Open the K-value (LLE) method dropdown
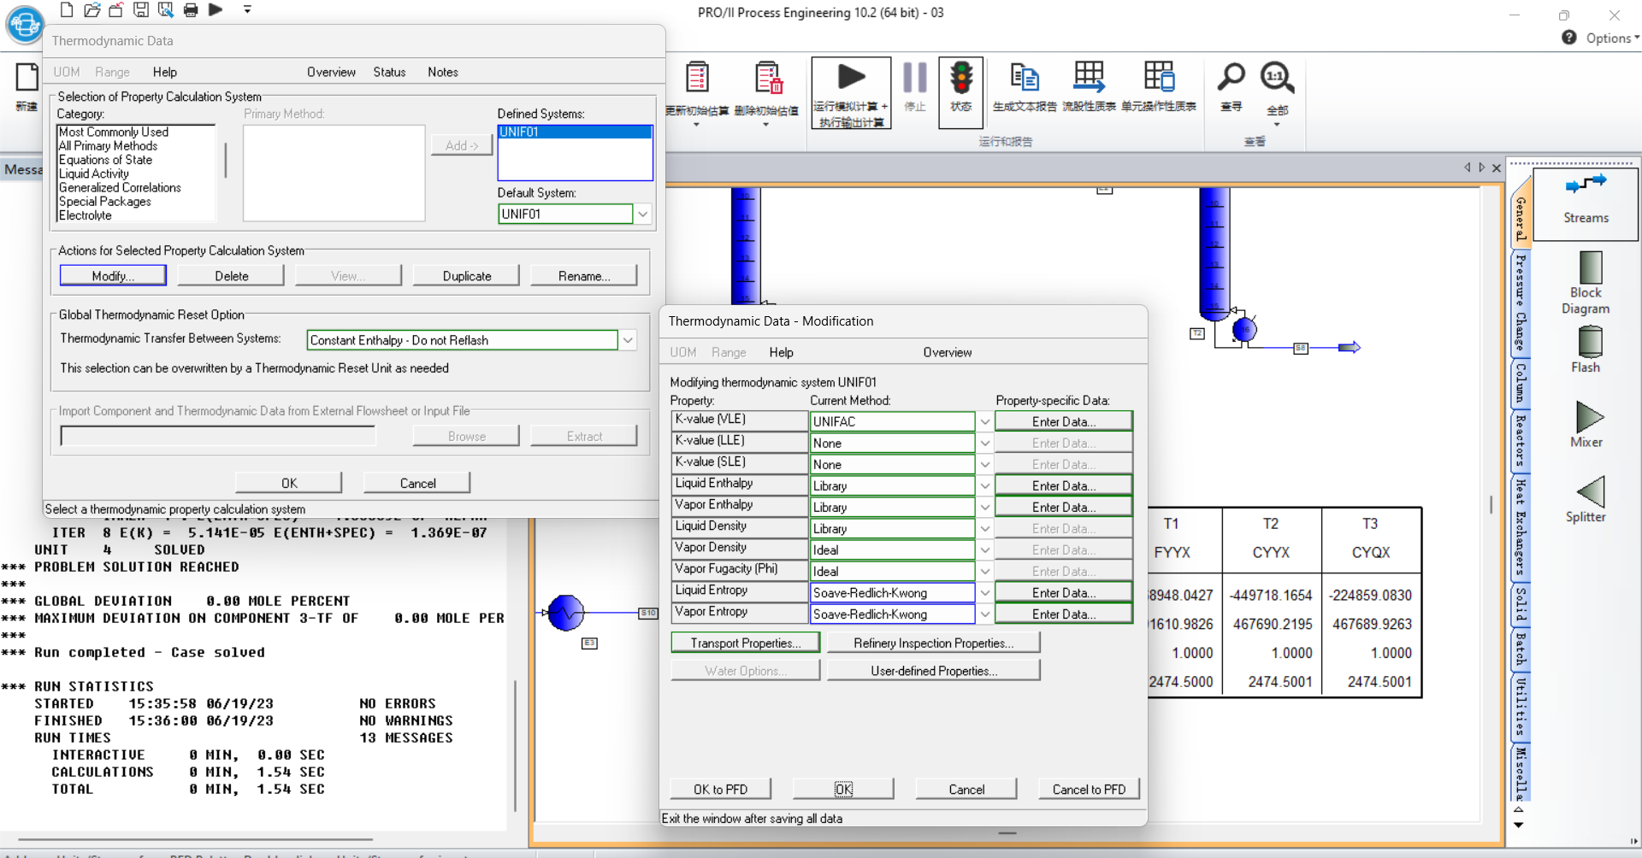1642x858 pixels. point(985,443)
